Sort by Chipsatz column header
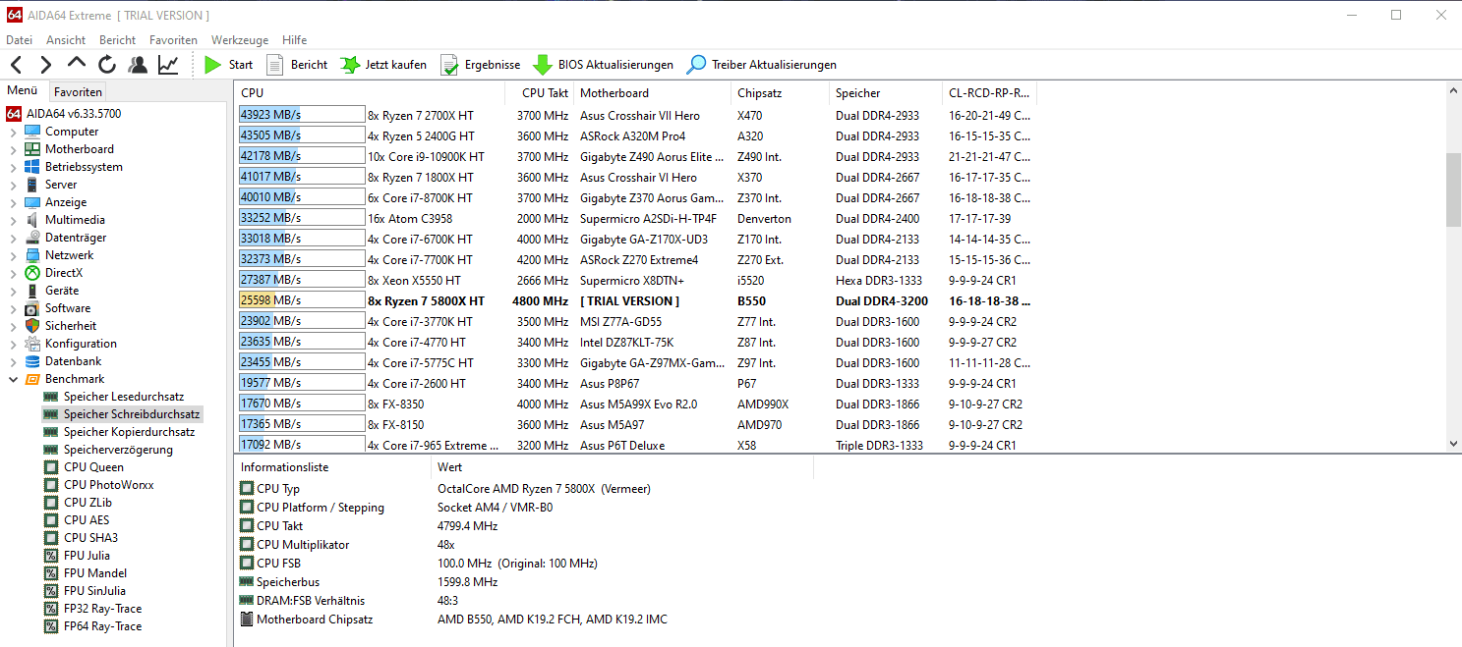 pyautogui.click(x=781, y=93)
